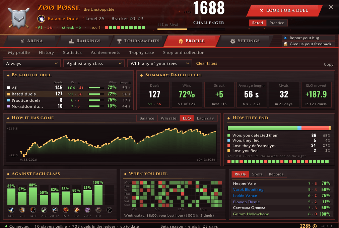Open the With any of your trees dropdown
Image resolution: width=339 pixels, height=228 pixels.
tap(159, 64)
